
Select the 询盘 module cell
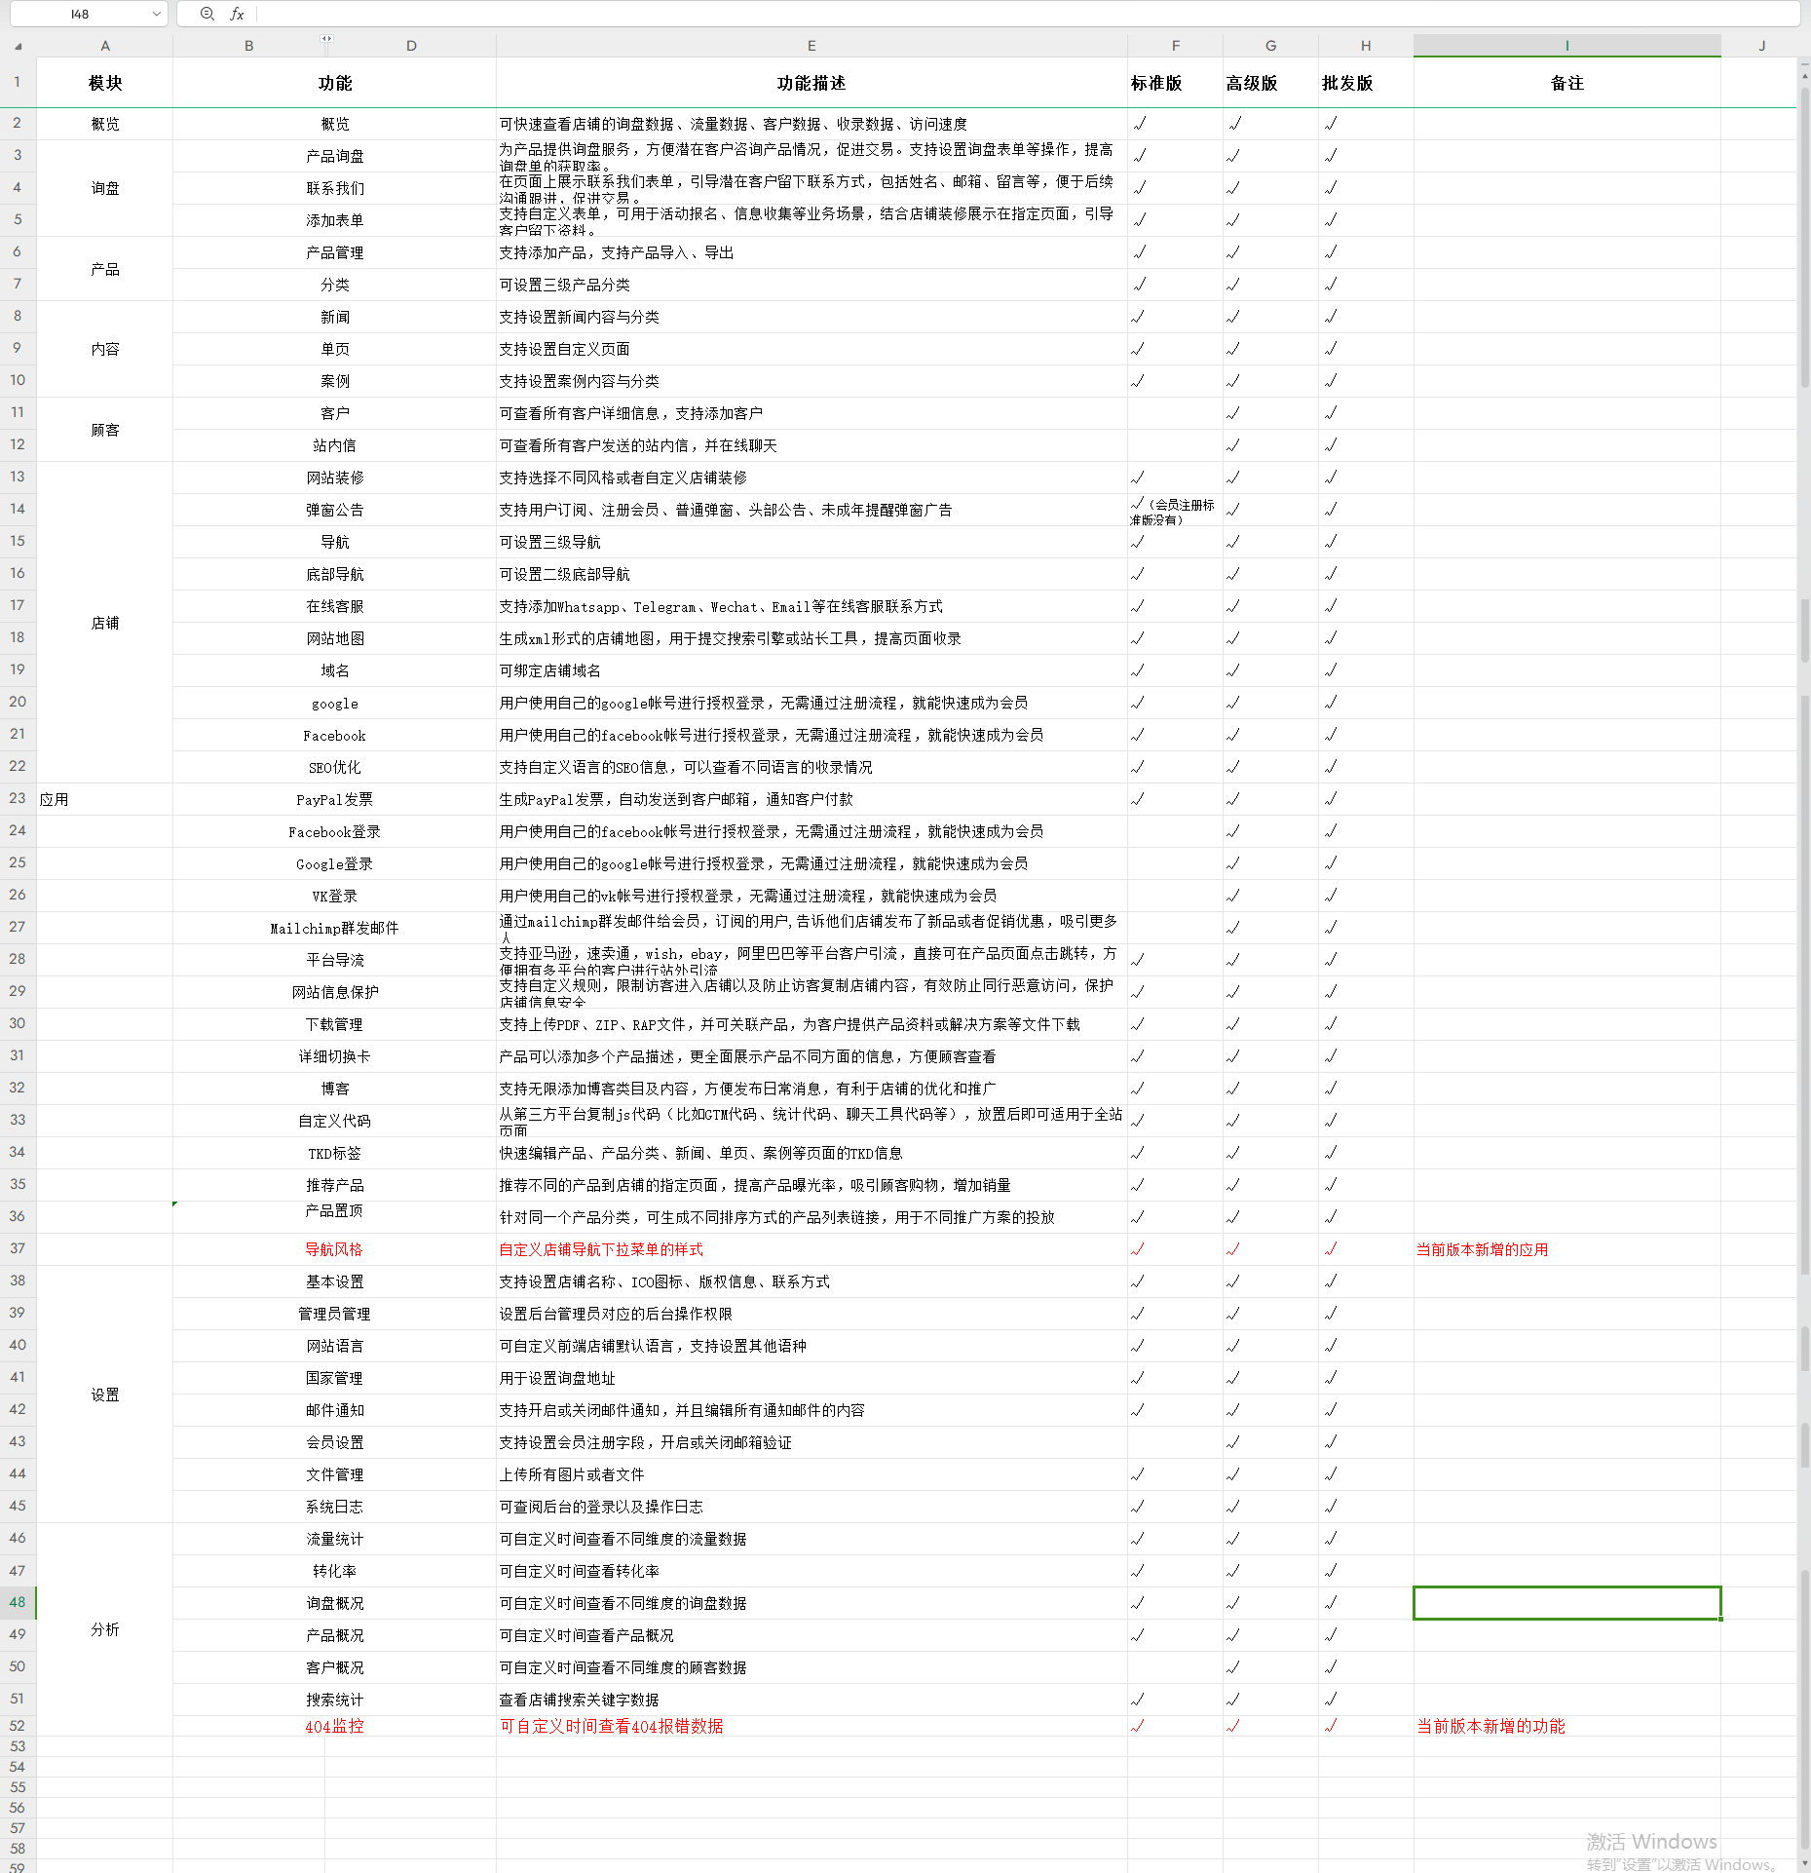[105, 188]
